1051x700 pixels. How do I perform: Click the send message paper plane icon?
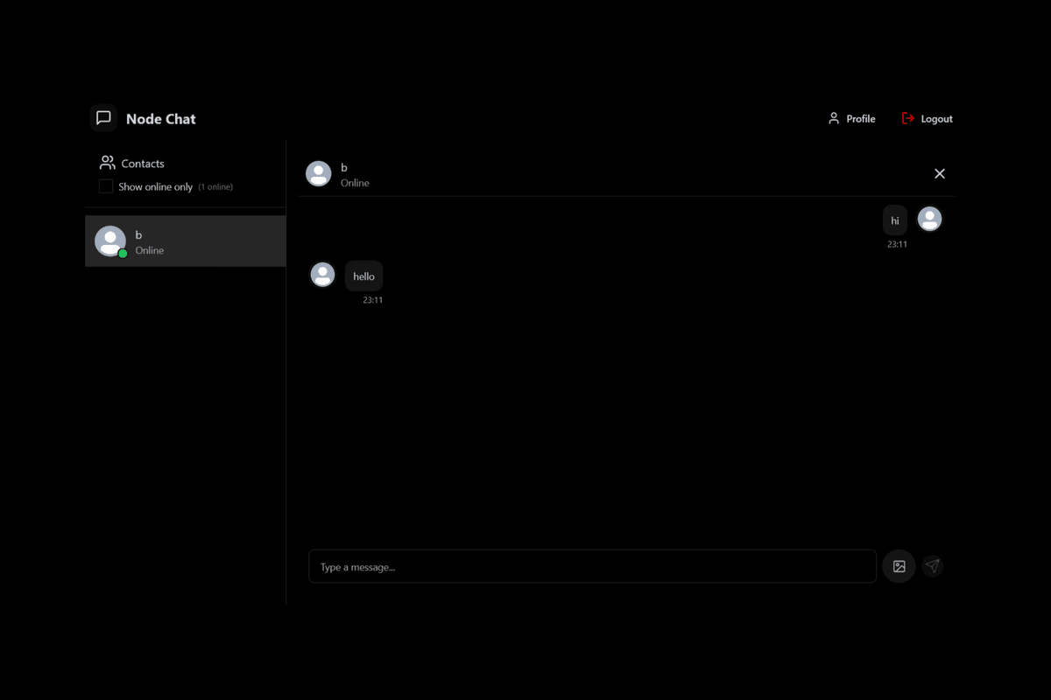(932, 565)
